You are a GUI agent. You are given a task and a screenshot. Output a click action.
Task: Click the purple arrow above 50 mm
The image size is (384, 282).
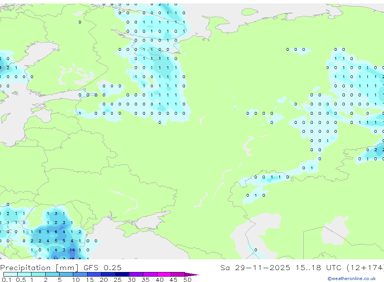(x=192, y=275)
